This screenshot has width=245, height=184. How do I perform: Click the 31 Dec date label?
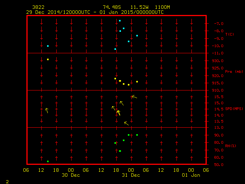pos(131,175)
